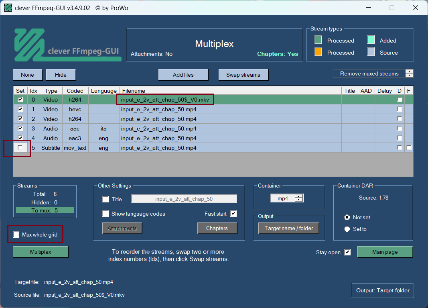428x308 pixels.
Task: Check the Set box for Subtitle stream 5
Action: point(20,148)
